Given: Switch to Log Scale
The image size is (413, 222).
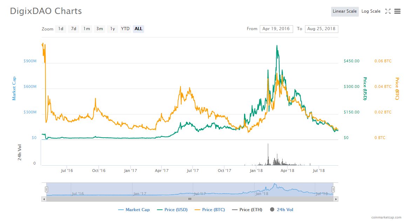Looking at the screenshot, I should 371,12.
